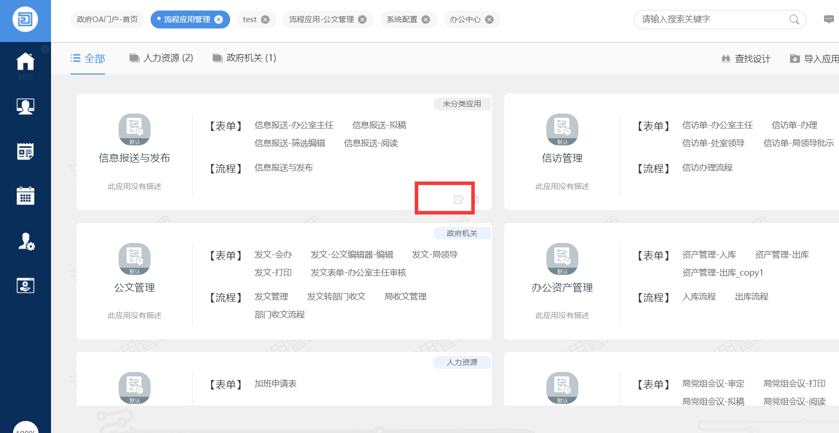Image resolution: width=839 pixels, height=433 pixels.
Task: Click the 未分类应用 tag on the first card
Action: pos(462,104)
